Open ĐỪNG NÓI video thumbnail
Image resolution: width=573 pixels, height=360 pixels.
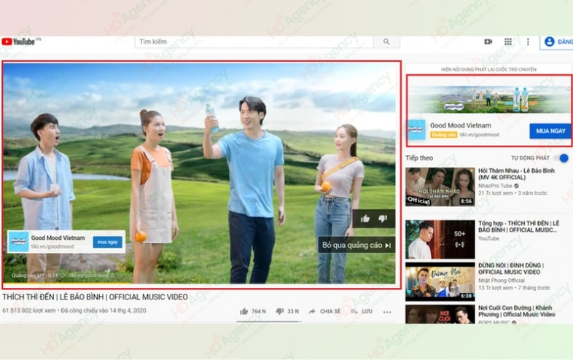440,281
